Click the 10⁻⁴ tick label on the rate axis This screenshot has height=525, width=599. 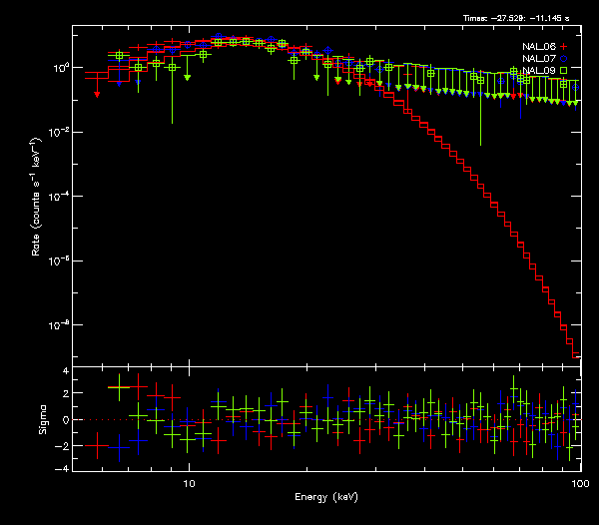[x=61, y=197]
